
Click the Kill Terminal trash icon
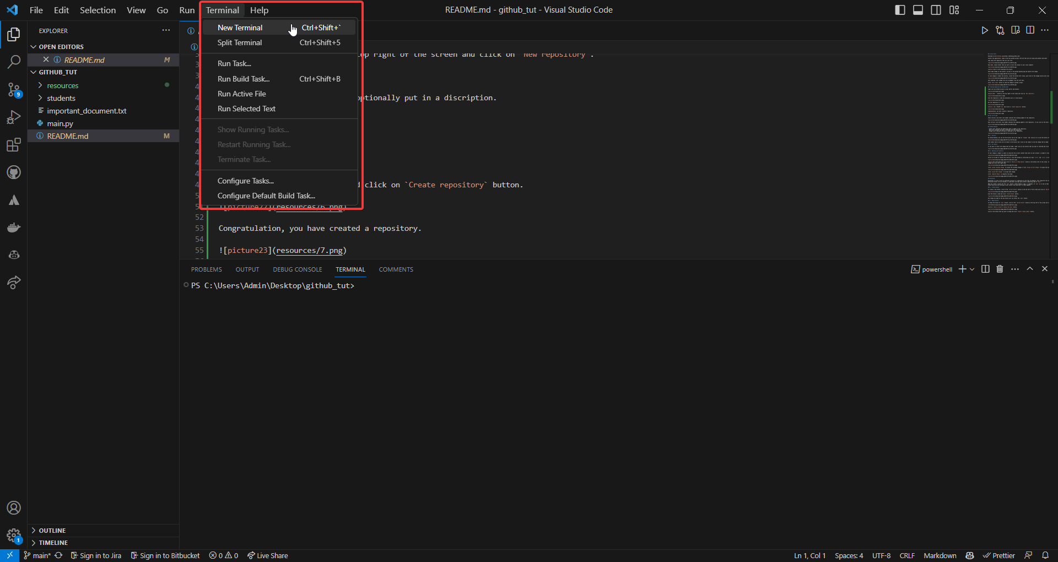click(1000, 269)
